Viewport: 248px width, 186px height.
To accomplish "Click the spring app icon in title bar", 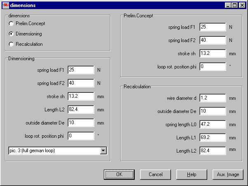I will pos(6,5).
